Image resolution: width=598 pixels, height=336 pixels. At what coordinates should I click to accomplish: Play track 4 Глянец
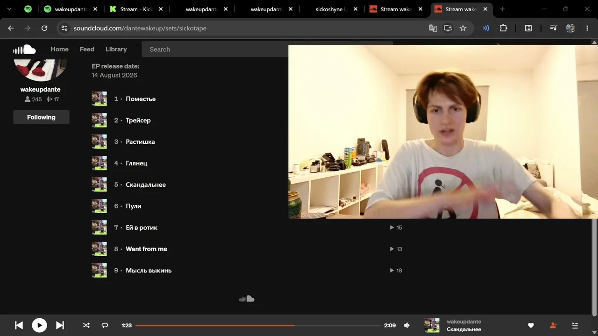(136, 163)
